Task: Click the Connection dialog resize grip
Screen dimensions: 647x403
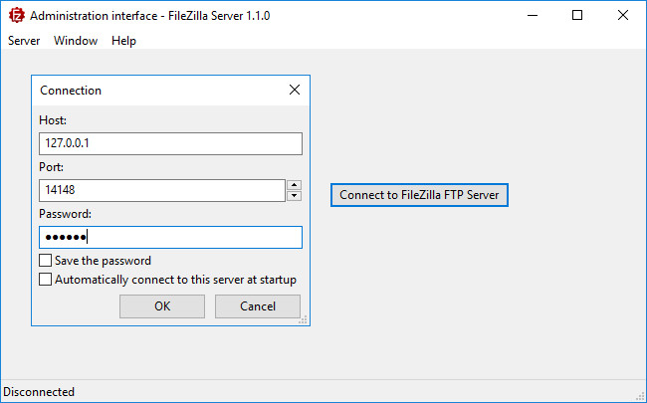Action: point(304,319)
